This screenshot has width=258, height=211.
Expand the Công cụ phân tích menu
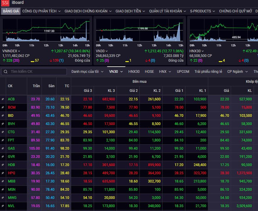click(41, 11)
